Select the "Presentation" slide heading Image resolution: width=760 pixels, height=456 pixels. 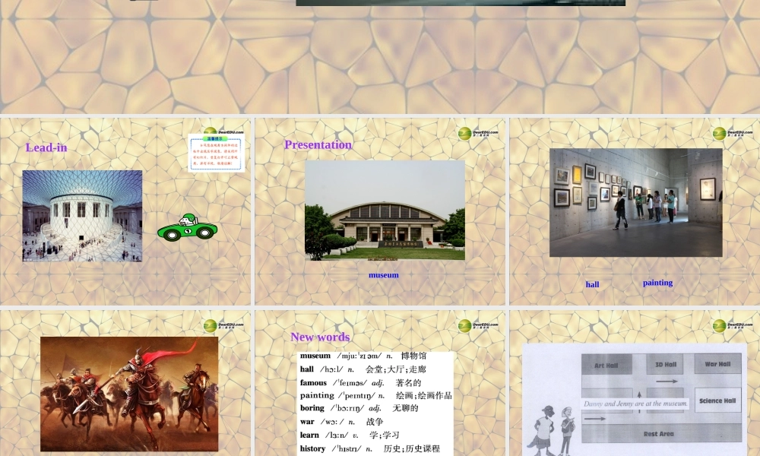(318, 144)
